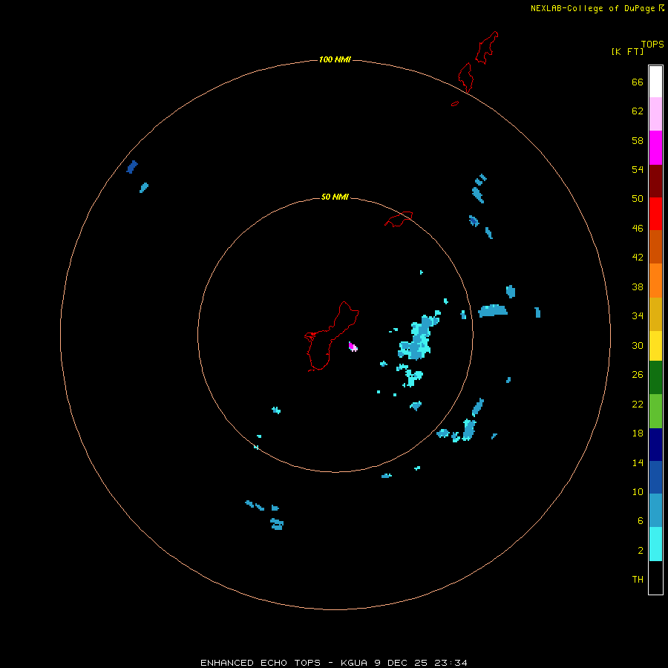Image resolution: width=668 pixels, height=668 pixels.
Task: Click the light pink 62 K FT swatch
Action: (655, 114)
